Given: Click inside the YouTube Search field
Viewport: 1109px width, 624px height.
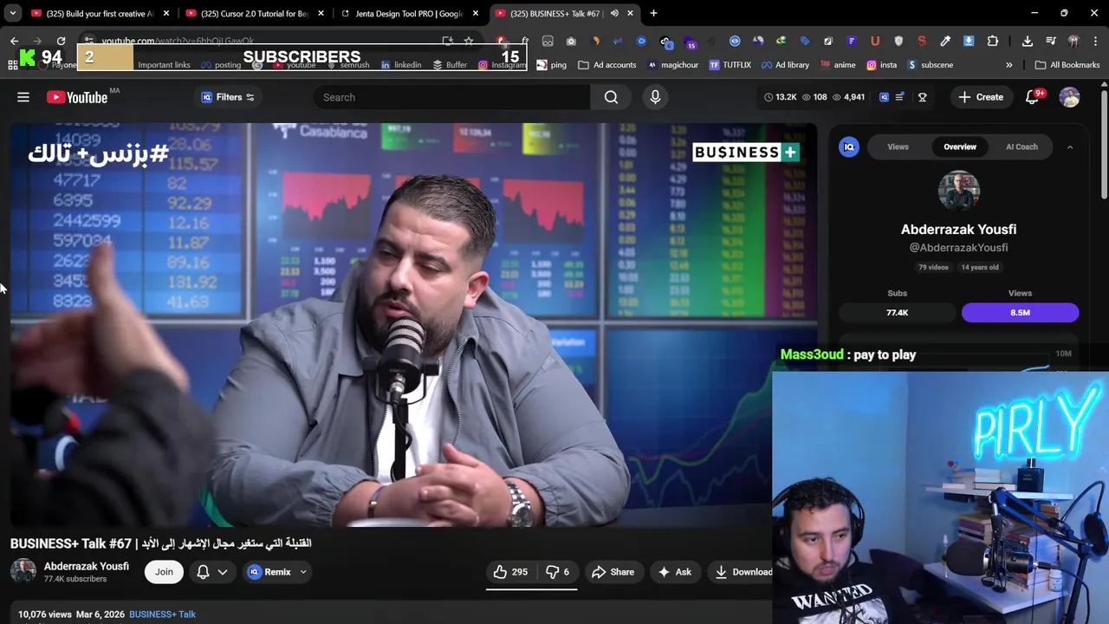Looking at the screenshot, I should tap(451, 97).
